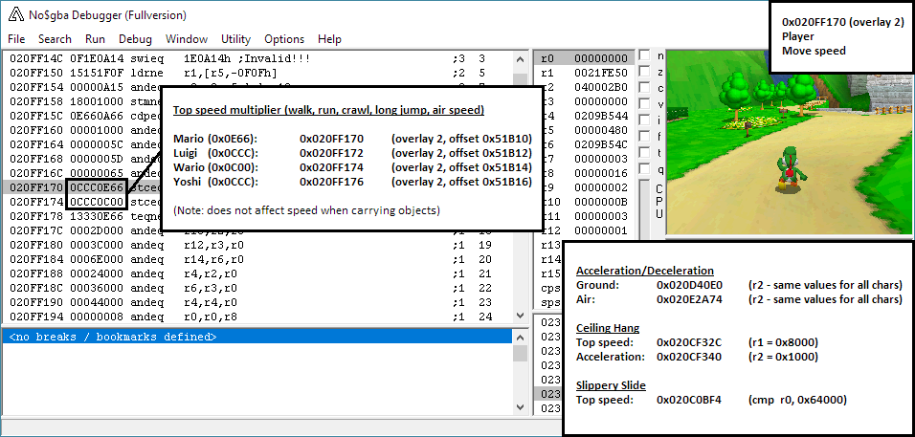This screenshot has height=437, width=915.
Task: Open the Options menu
Action: (284, 39)
